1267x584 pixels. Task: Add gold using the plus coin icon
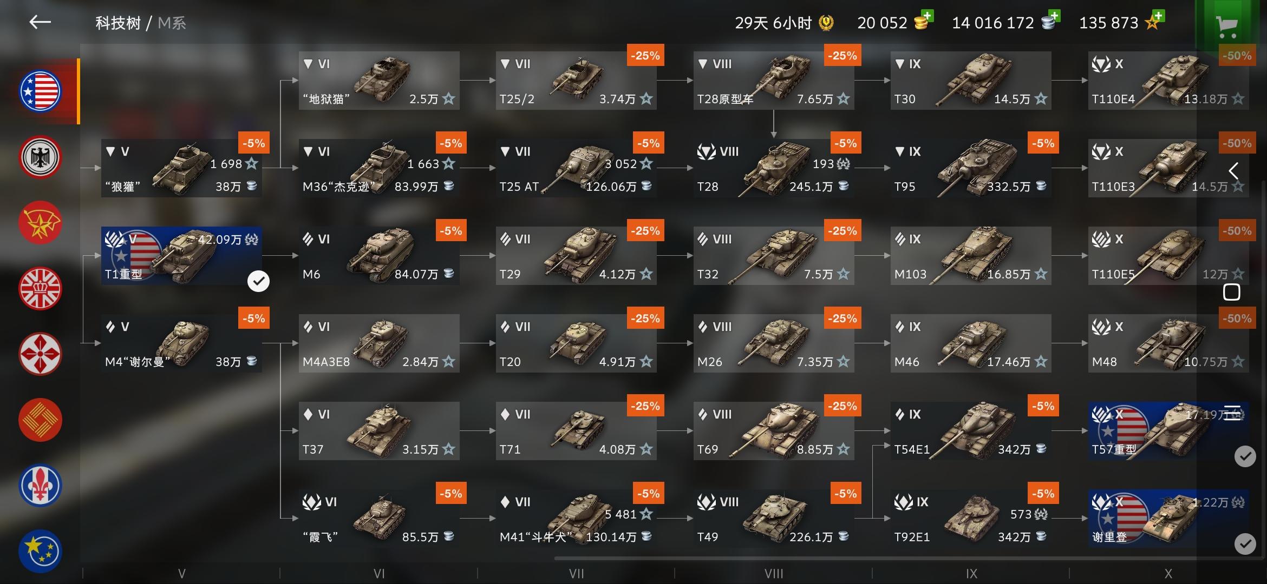pos(924,22)
